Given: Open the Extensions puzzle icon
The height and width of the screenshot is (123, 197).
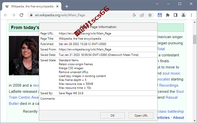Looking at the screenshot, I should (x=167, y=15).
